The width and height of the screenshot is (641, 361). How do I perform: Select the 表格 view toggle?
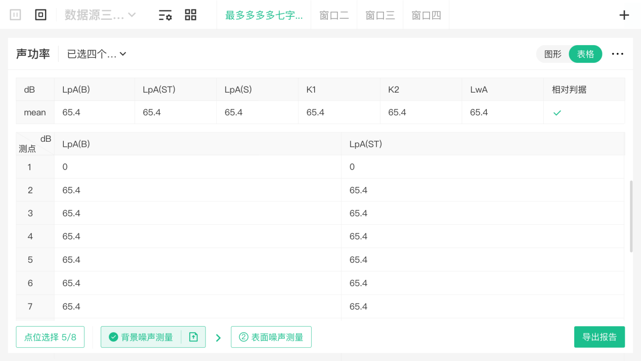(x=585, y=54)
